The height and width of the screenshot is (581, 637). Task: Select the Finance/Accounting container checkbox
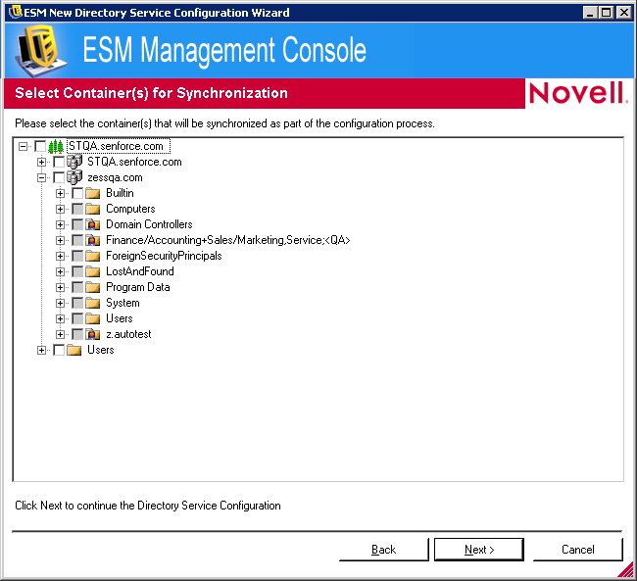(x=77, y=240)
